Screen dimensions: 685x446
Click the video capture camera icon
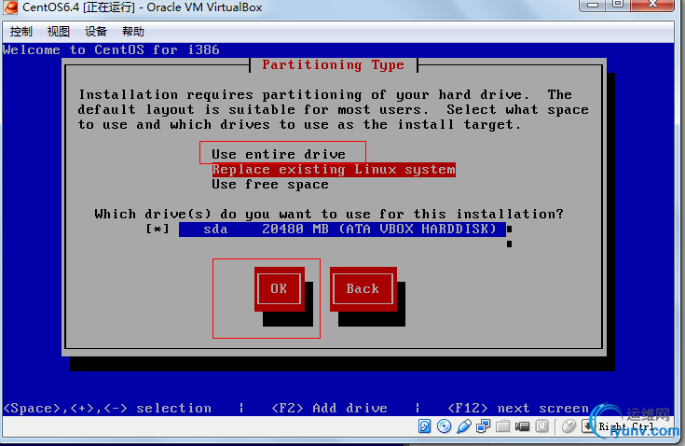[x=522, y=425]
